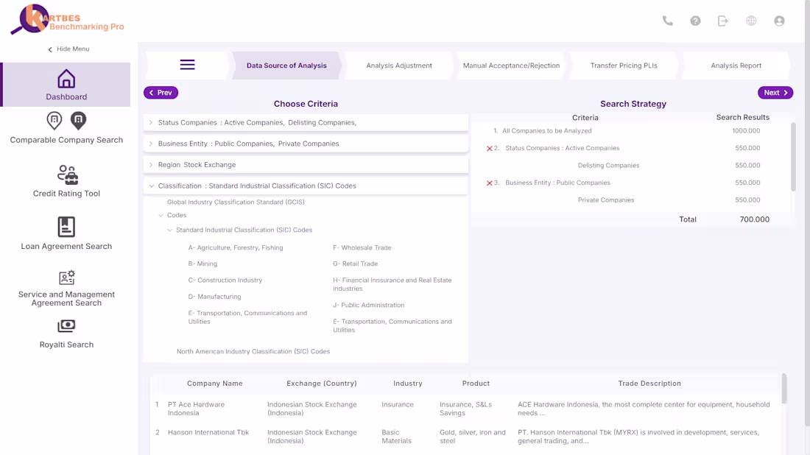The height and width of the screenshot is (455, 810).
Task: Click the Industry column header
Action: coord(408,383)
